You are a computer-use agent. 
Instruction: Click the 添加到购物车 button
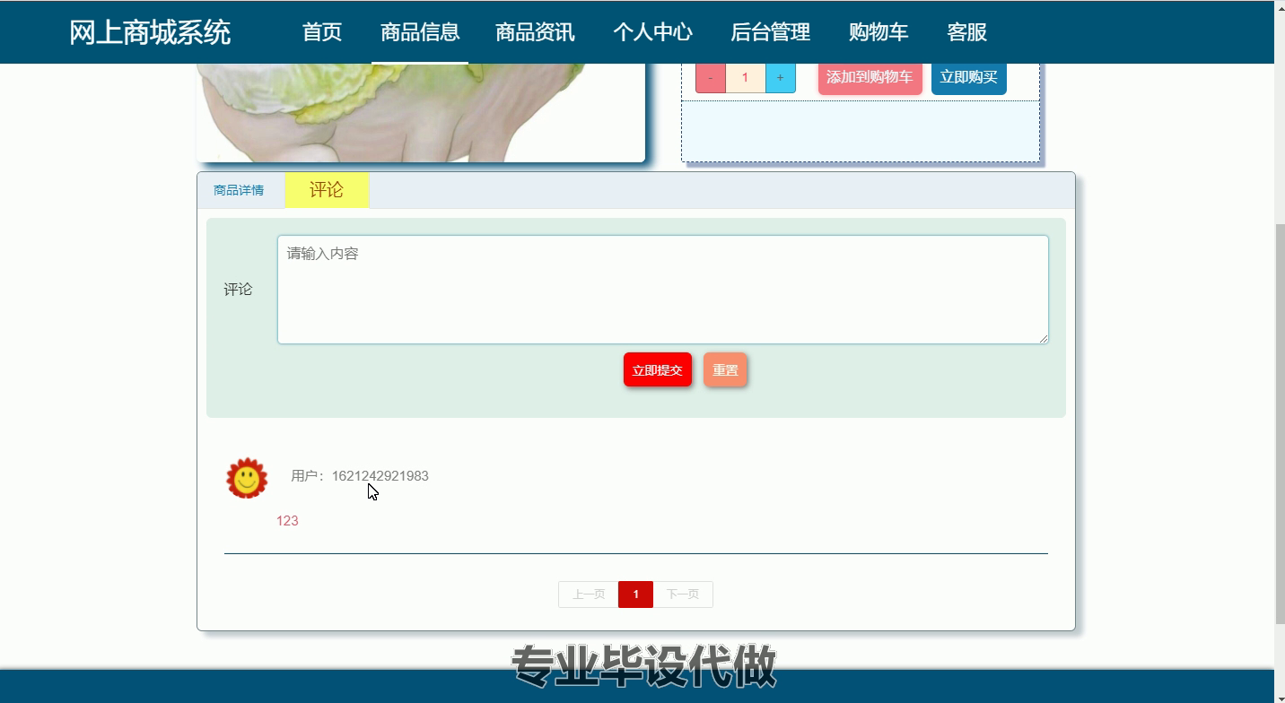870,77
